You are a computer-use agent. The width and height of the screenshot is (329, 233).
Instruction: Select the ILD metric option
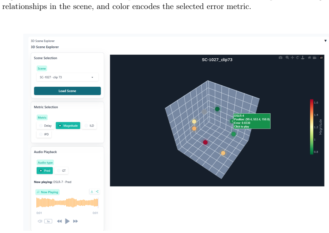pos(89,126)
